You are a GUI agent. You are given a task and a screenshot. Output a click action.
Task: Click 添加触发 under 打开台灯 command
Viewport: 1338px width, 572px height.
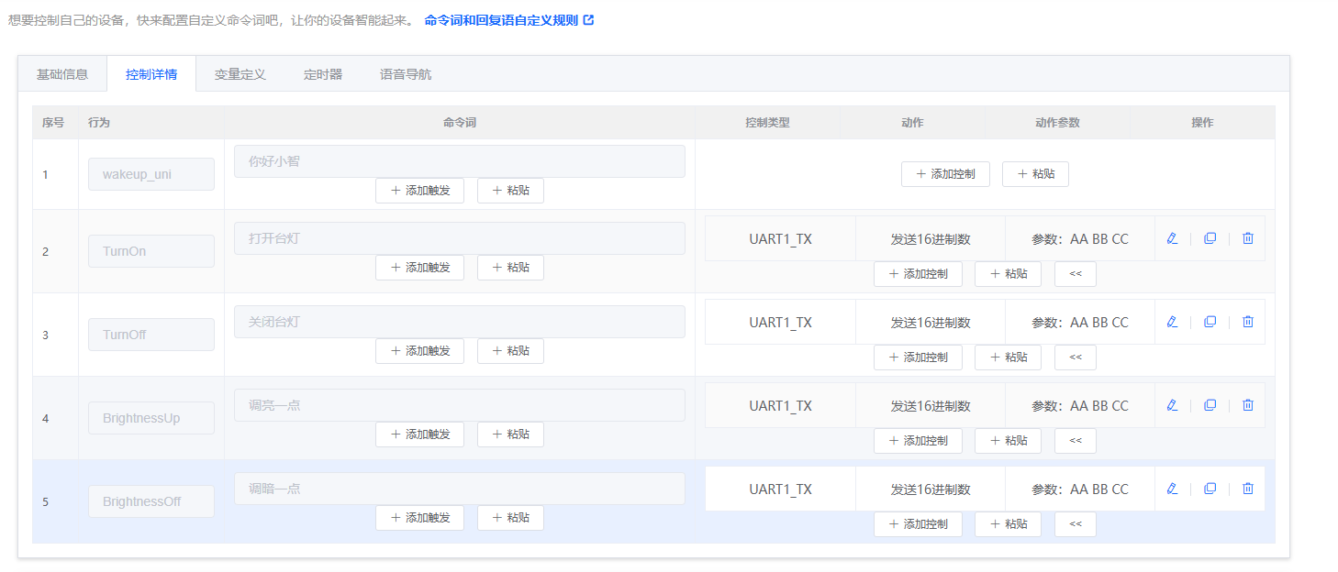pyautogui.click(x=419, y=268)
